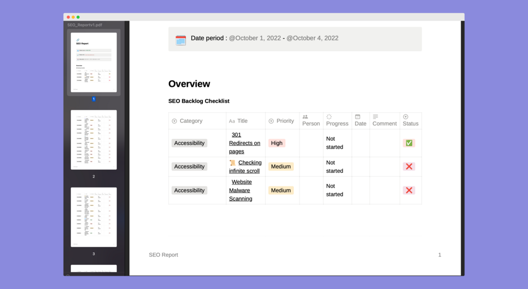
Task: Open the 301 Redirects on pages link
Action: point(244,143)
